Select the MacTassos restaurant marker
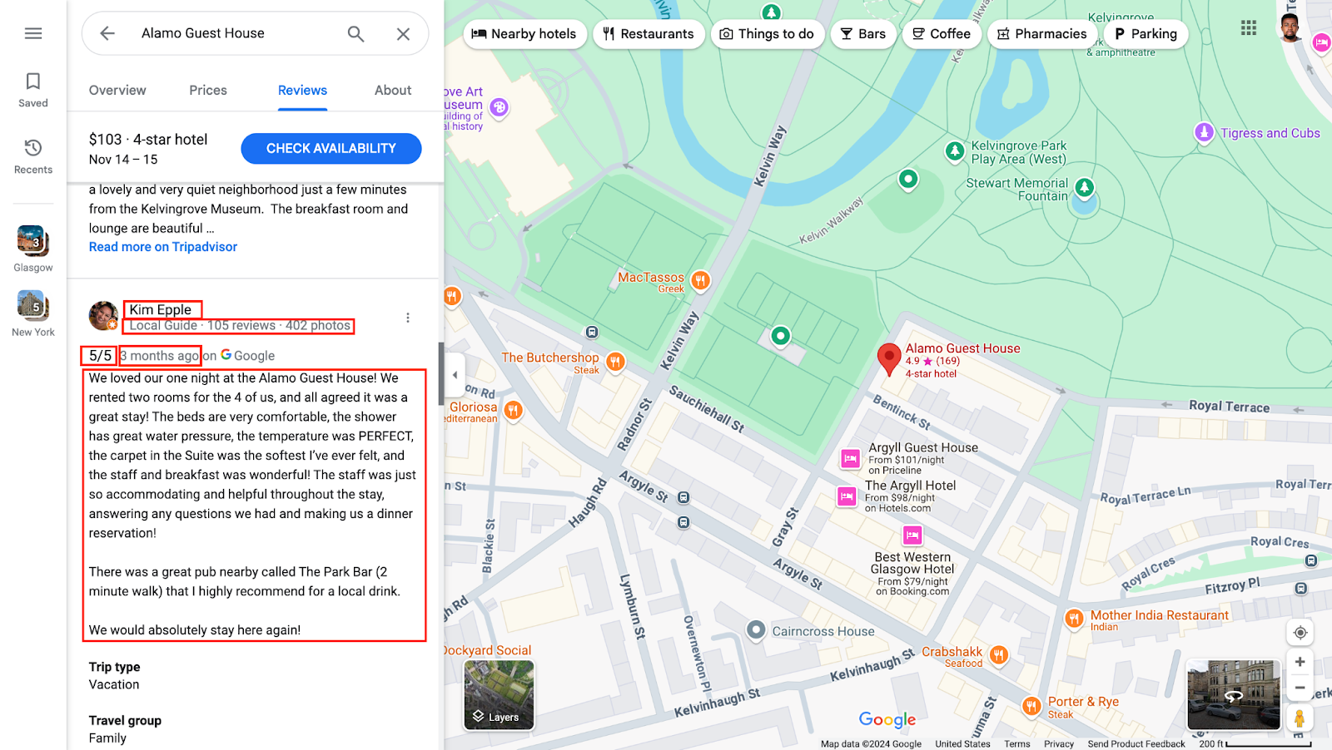The width and height of the screenshot is (1332, 750). point(701,280)
